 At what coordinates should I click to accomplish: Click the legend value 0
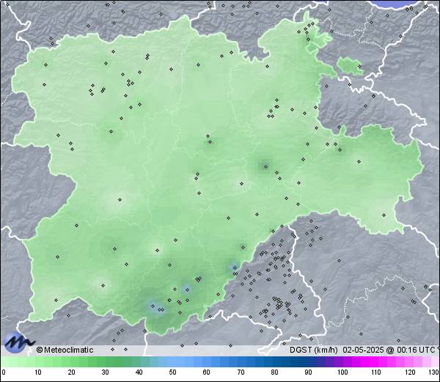[x=4, y=372]
